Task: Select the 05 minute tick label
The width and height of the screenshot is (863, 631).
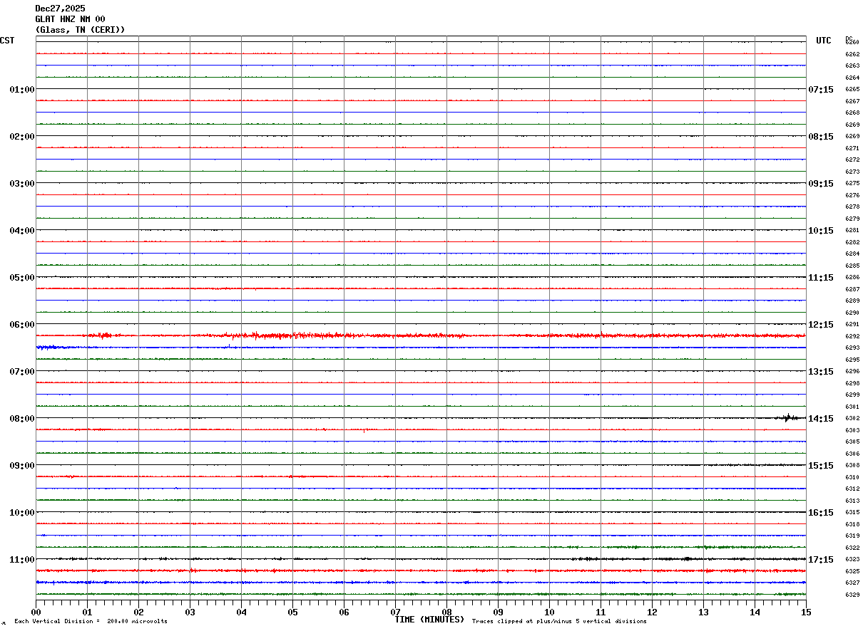Action: pos(292,612)
